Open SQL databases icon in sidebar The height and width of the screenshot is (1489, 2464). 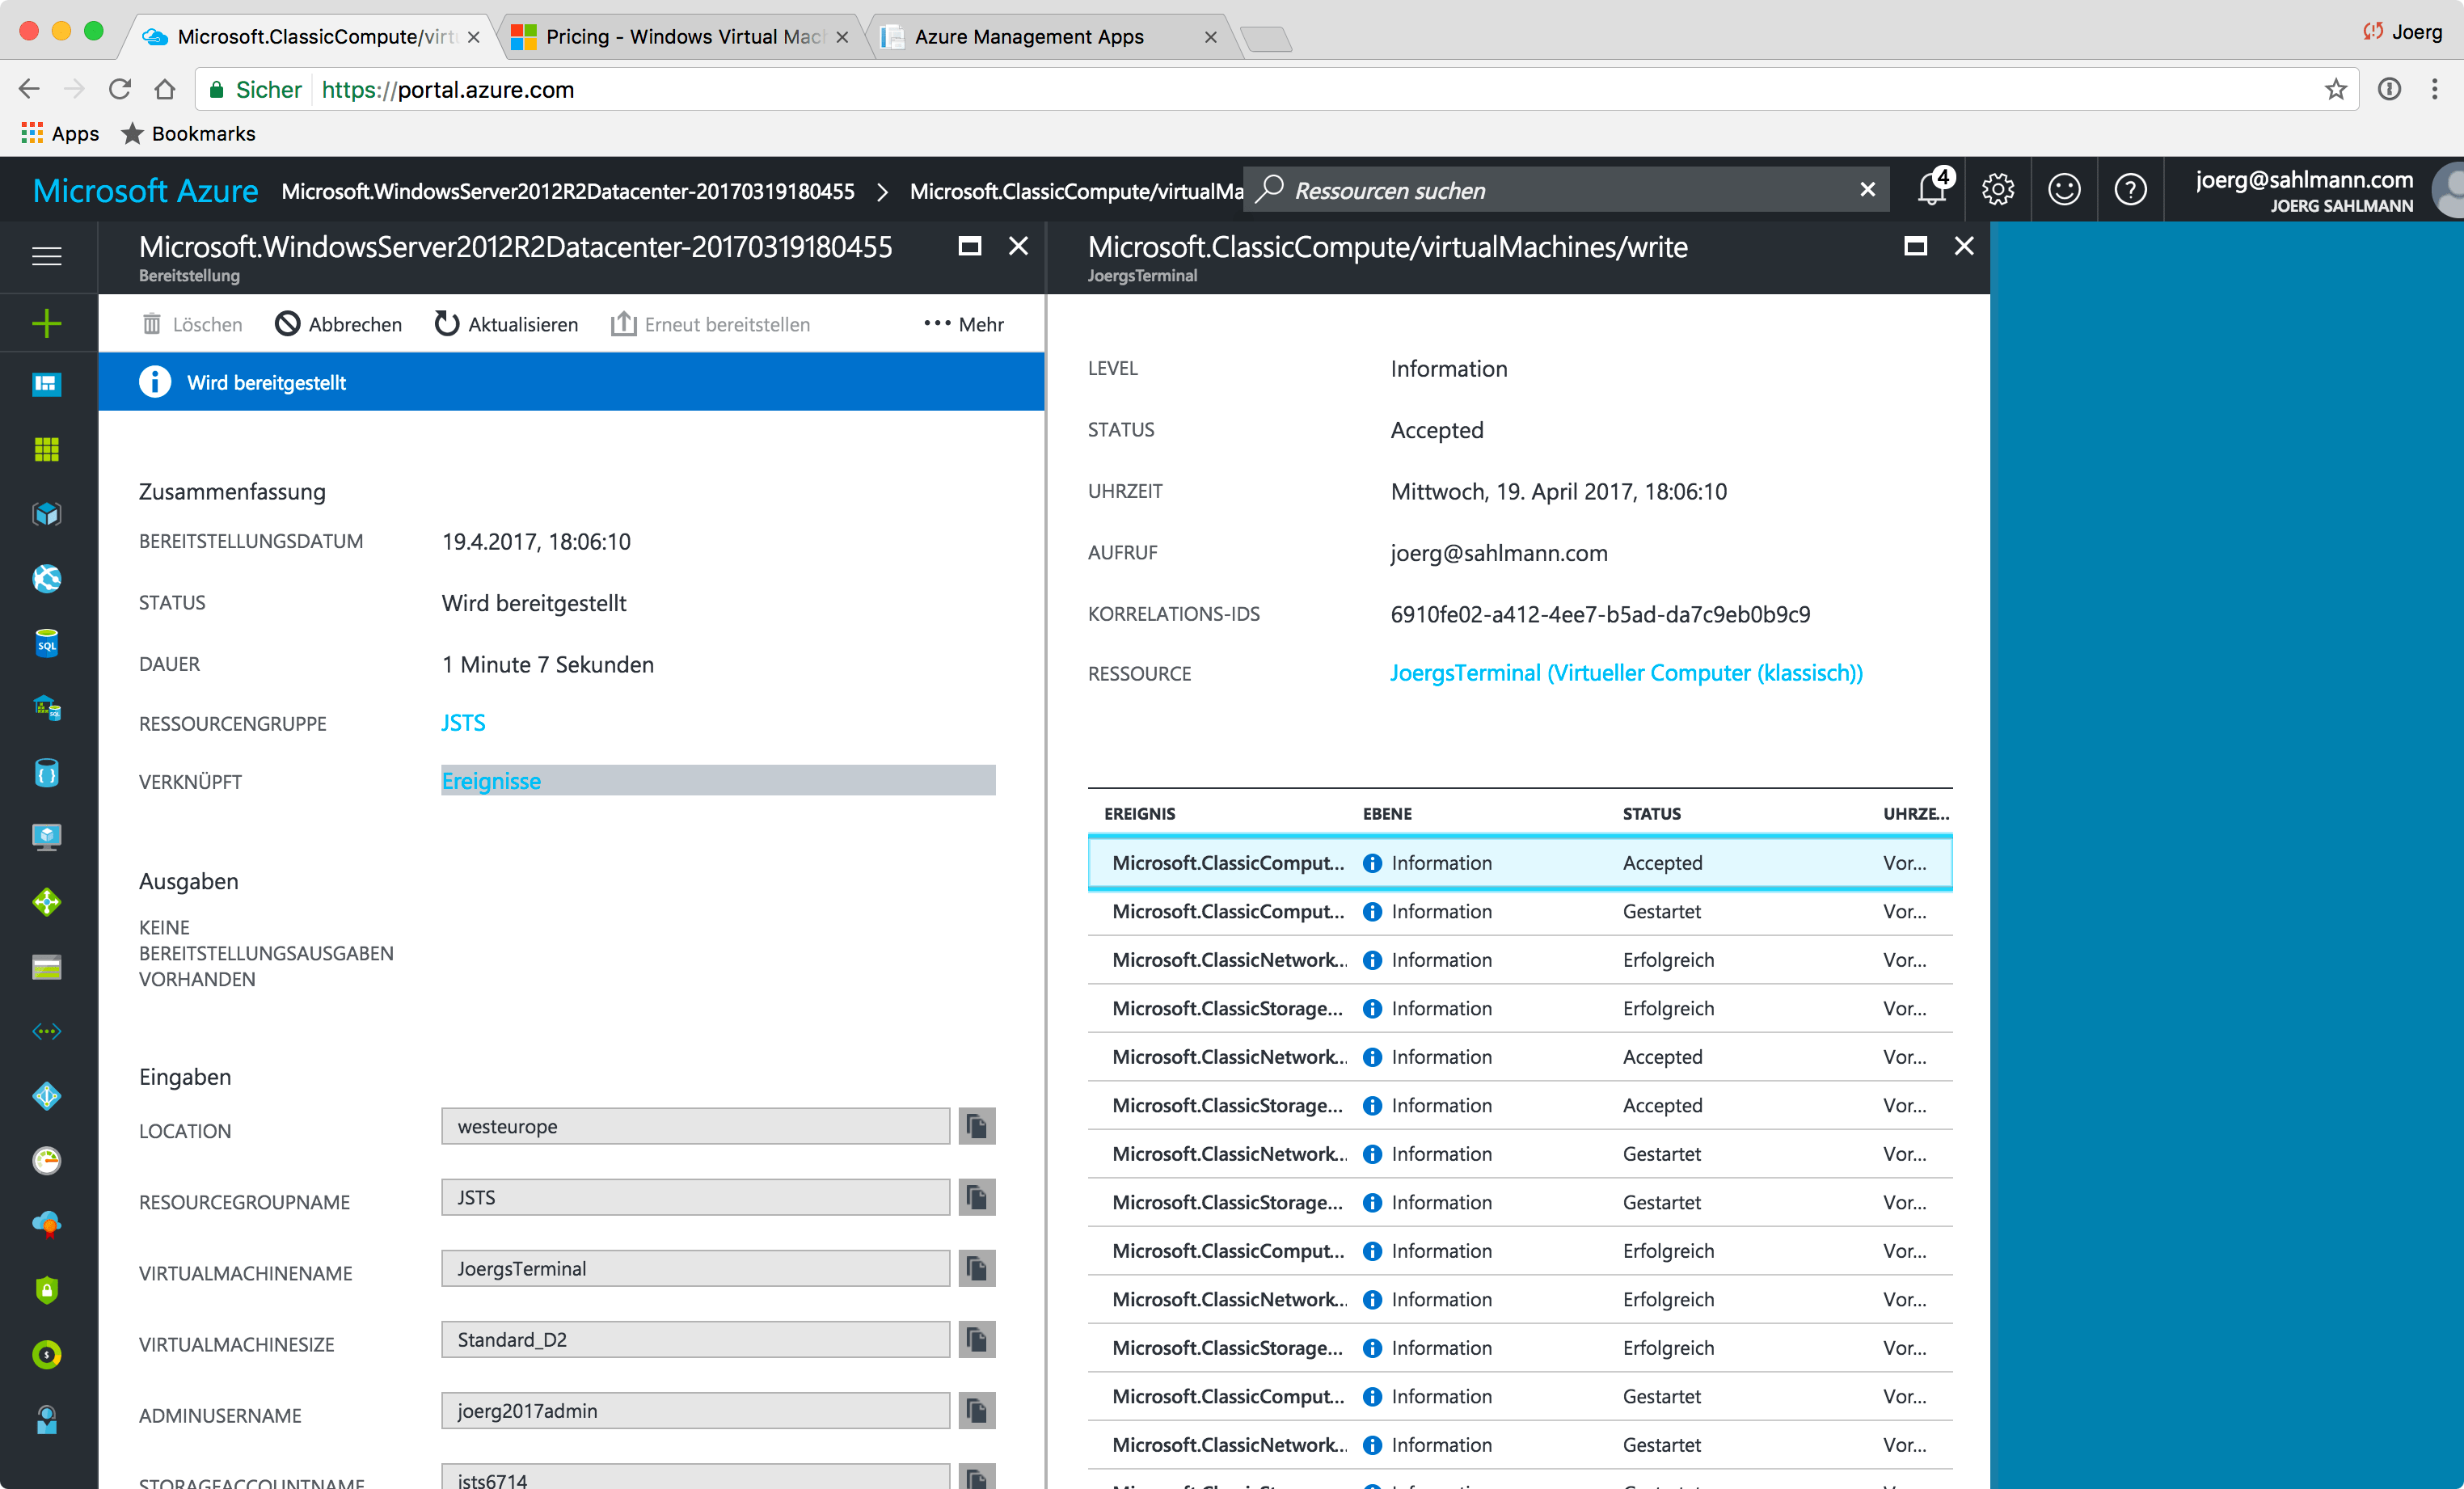coord(47,643)
